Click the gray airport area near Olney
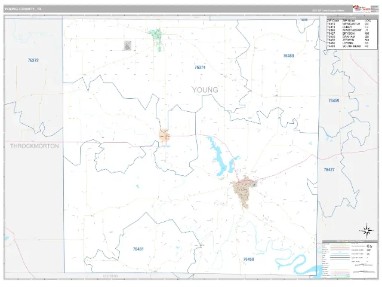Image resolution: width=382 pixels, height=287 pixels. point(127,45)
